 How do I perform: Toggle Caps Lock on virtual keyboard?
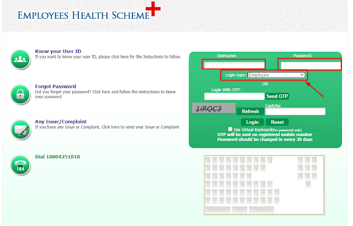[x=261, y=210]
